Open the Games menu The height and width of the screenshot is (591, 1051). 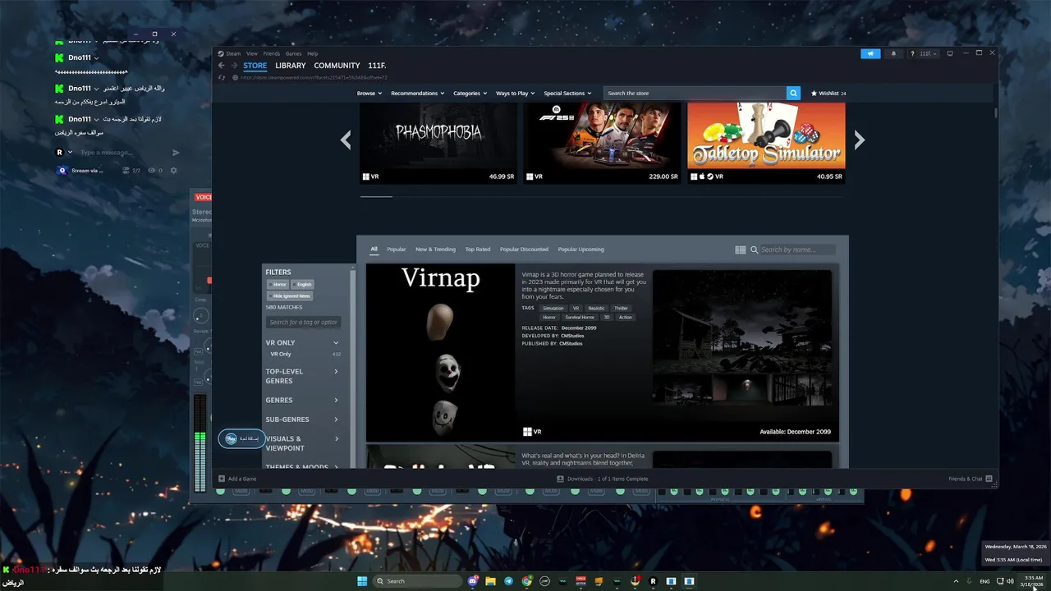point(293,53)
